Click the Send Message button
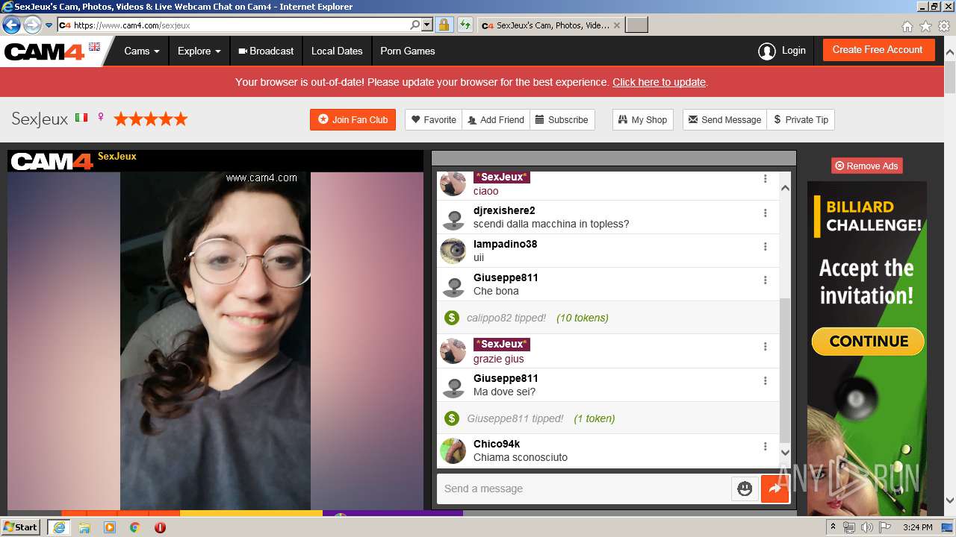The width and height of the screenshot is (956, 537). [724, 119]
